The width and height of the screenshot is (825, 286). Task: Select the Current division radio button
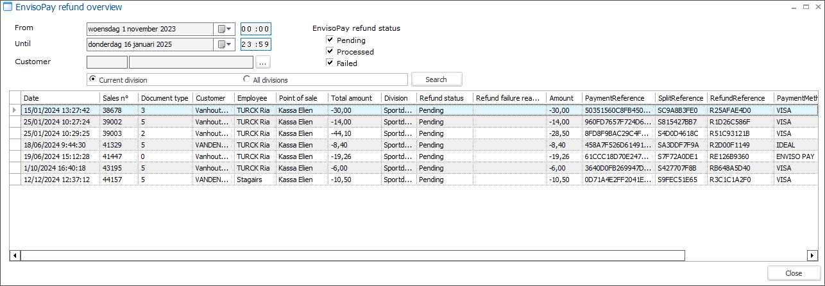coord(93,80)
